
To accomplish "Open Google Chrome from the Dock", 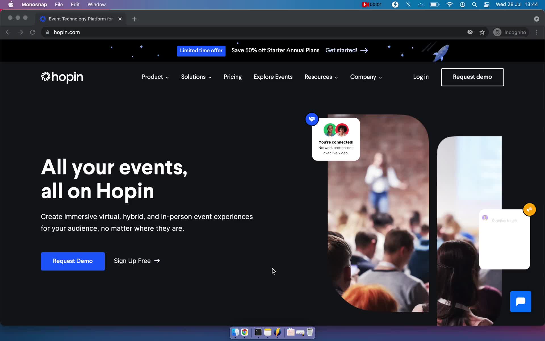I will click(245, 332).
